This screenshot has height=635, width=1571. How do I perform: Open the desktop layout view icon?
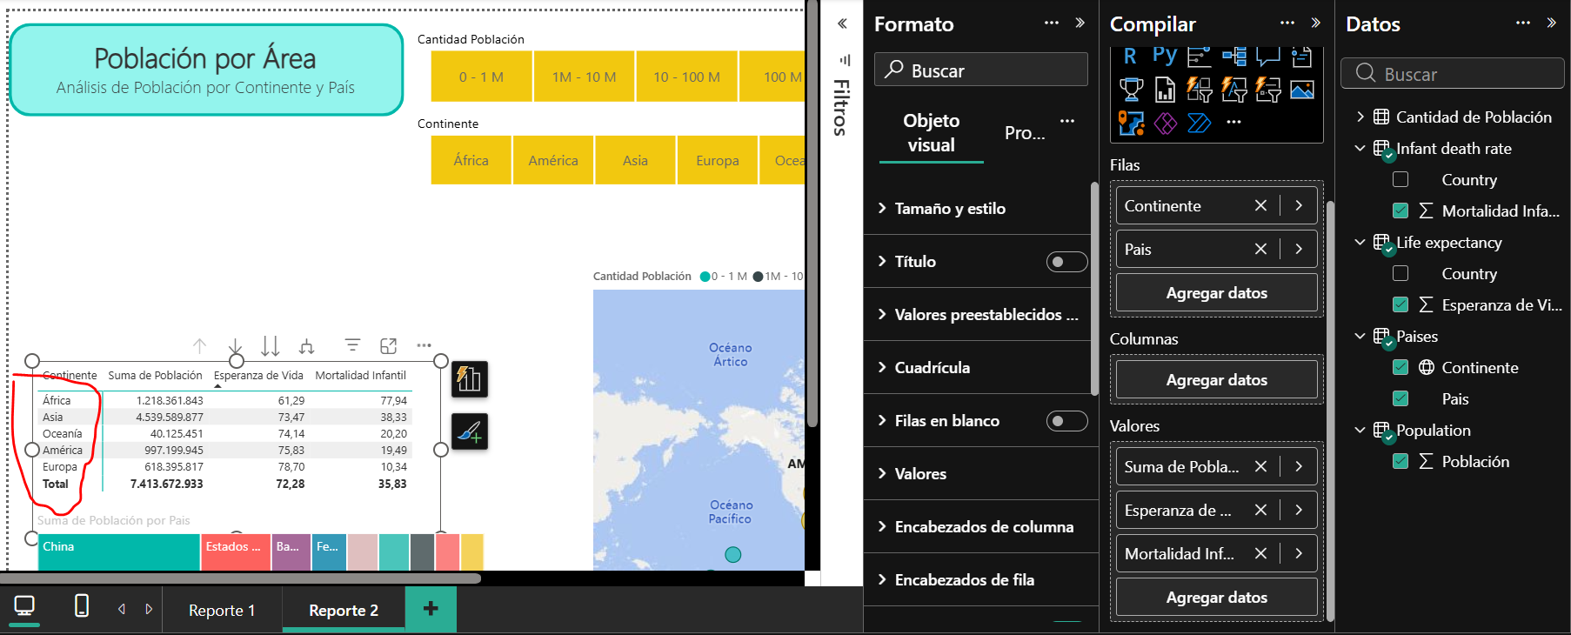point(24,606)
